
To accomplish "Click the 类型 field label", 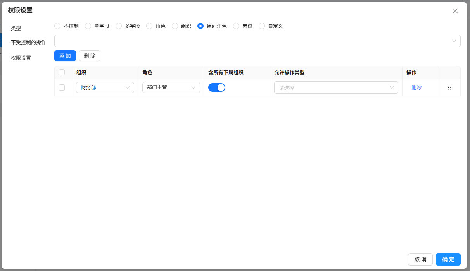I will [16, 28].
